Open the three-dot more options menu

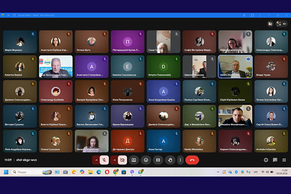[x=180, y=159]
